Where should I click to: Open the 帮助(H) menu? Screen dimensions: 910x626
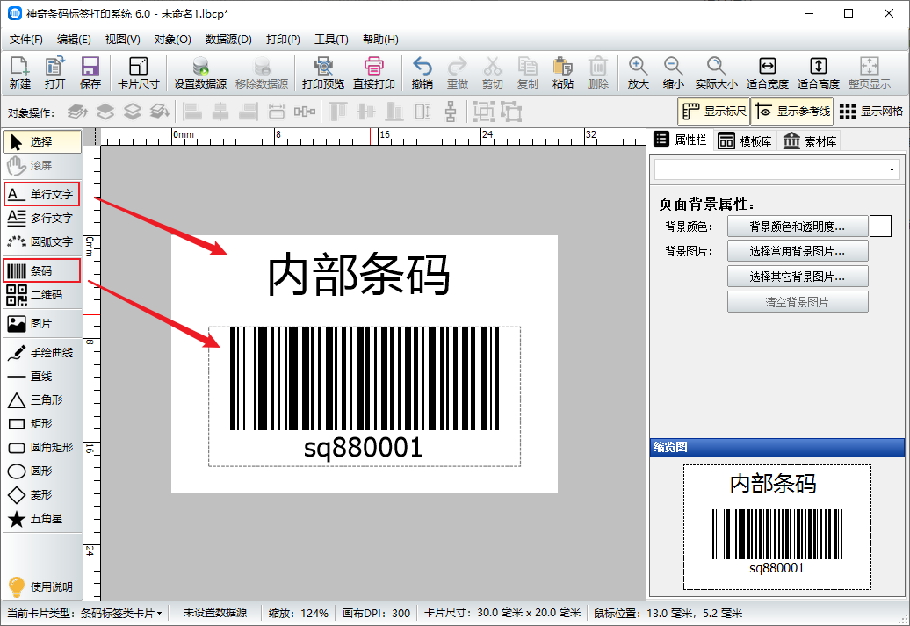[x=380, y=40]
